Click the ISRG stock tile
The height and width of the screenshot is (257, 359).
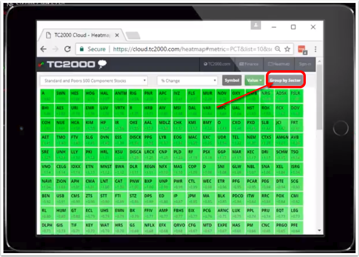coord(296,169)
